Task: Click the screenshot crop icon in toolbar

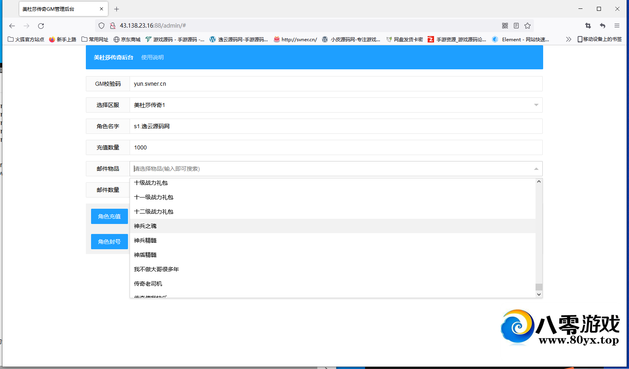Action: click(588, 26)
